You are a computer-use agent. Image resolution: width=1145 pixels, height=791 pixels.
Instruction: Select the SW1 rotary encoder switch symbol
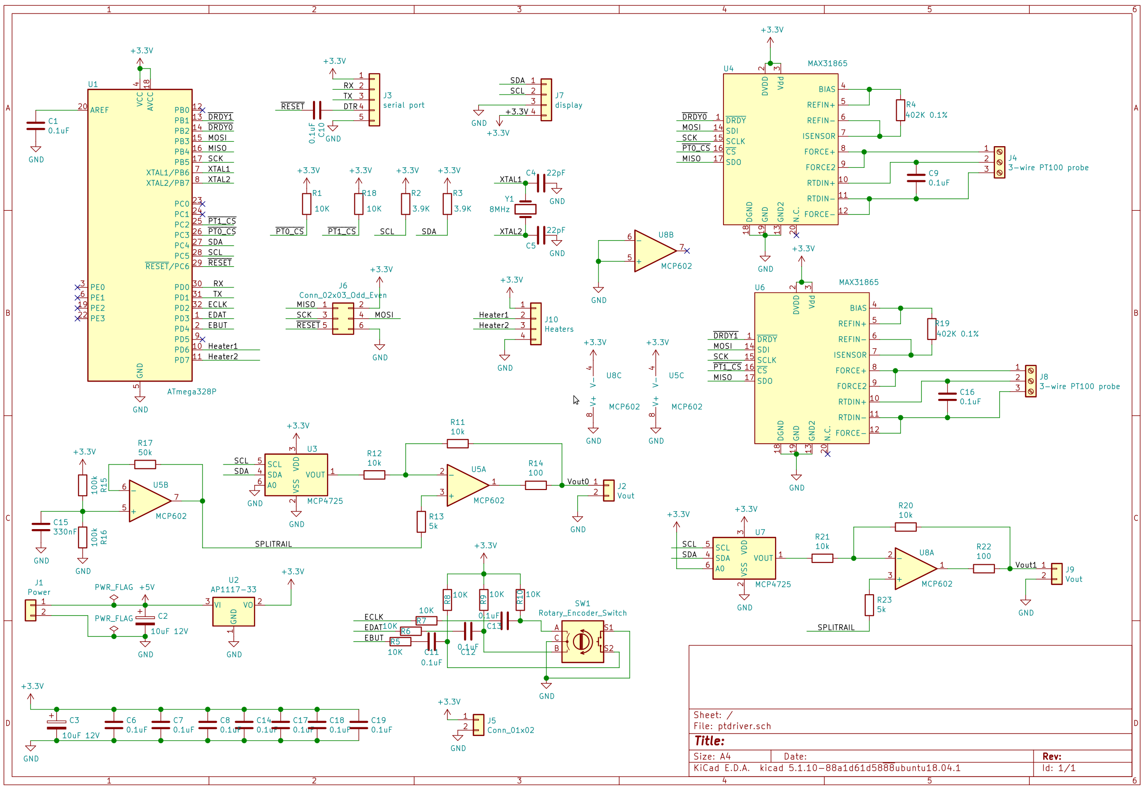coord(583,641)
